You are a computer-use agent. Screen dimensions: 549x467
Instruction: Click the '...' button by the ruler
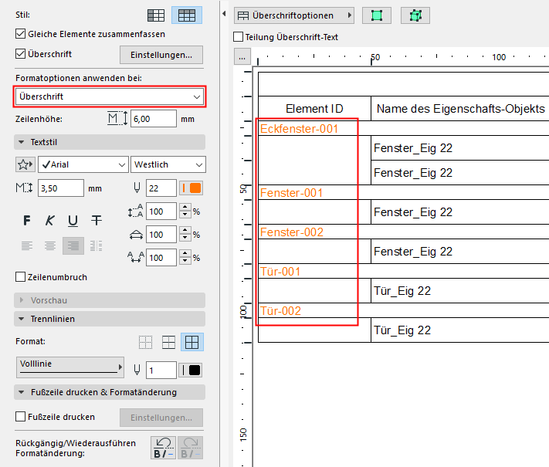pyautogui.click(x=242, y=57)
